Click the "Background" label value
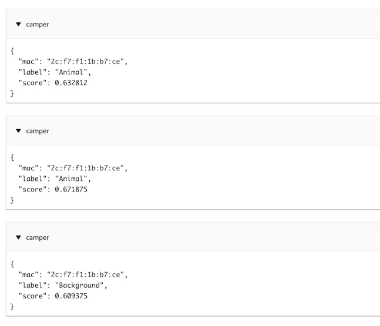Viewport: 380px width, 326px height. point(81,285)
